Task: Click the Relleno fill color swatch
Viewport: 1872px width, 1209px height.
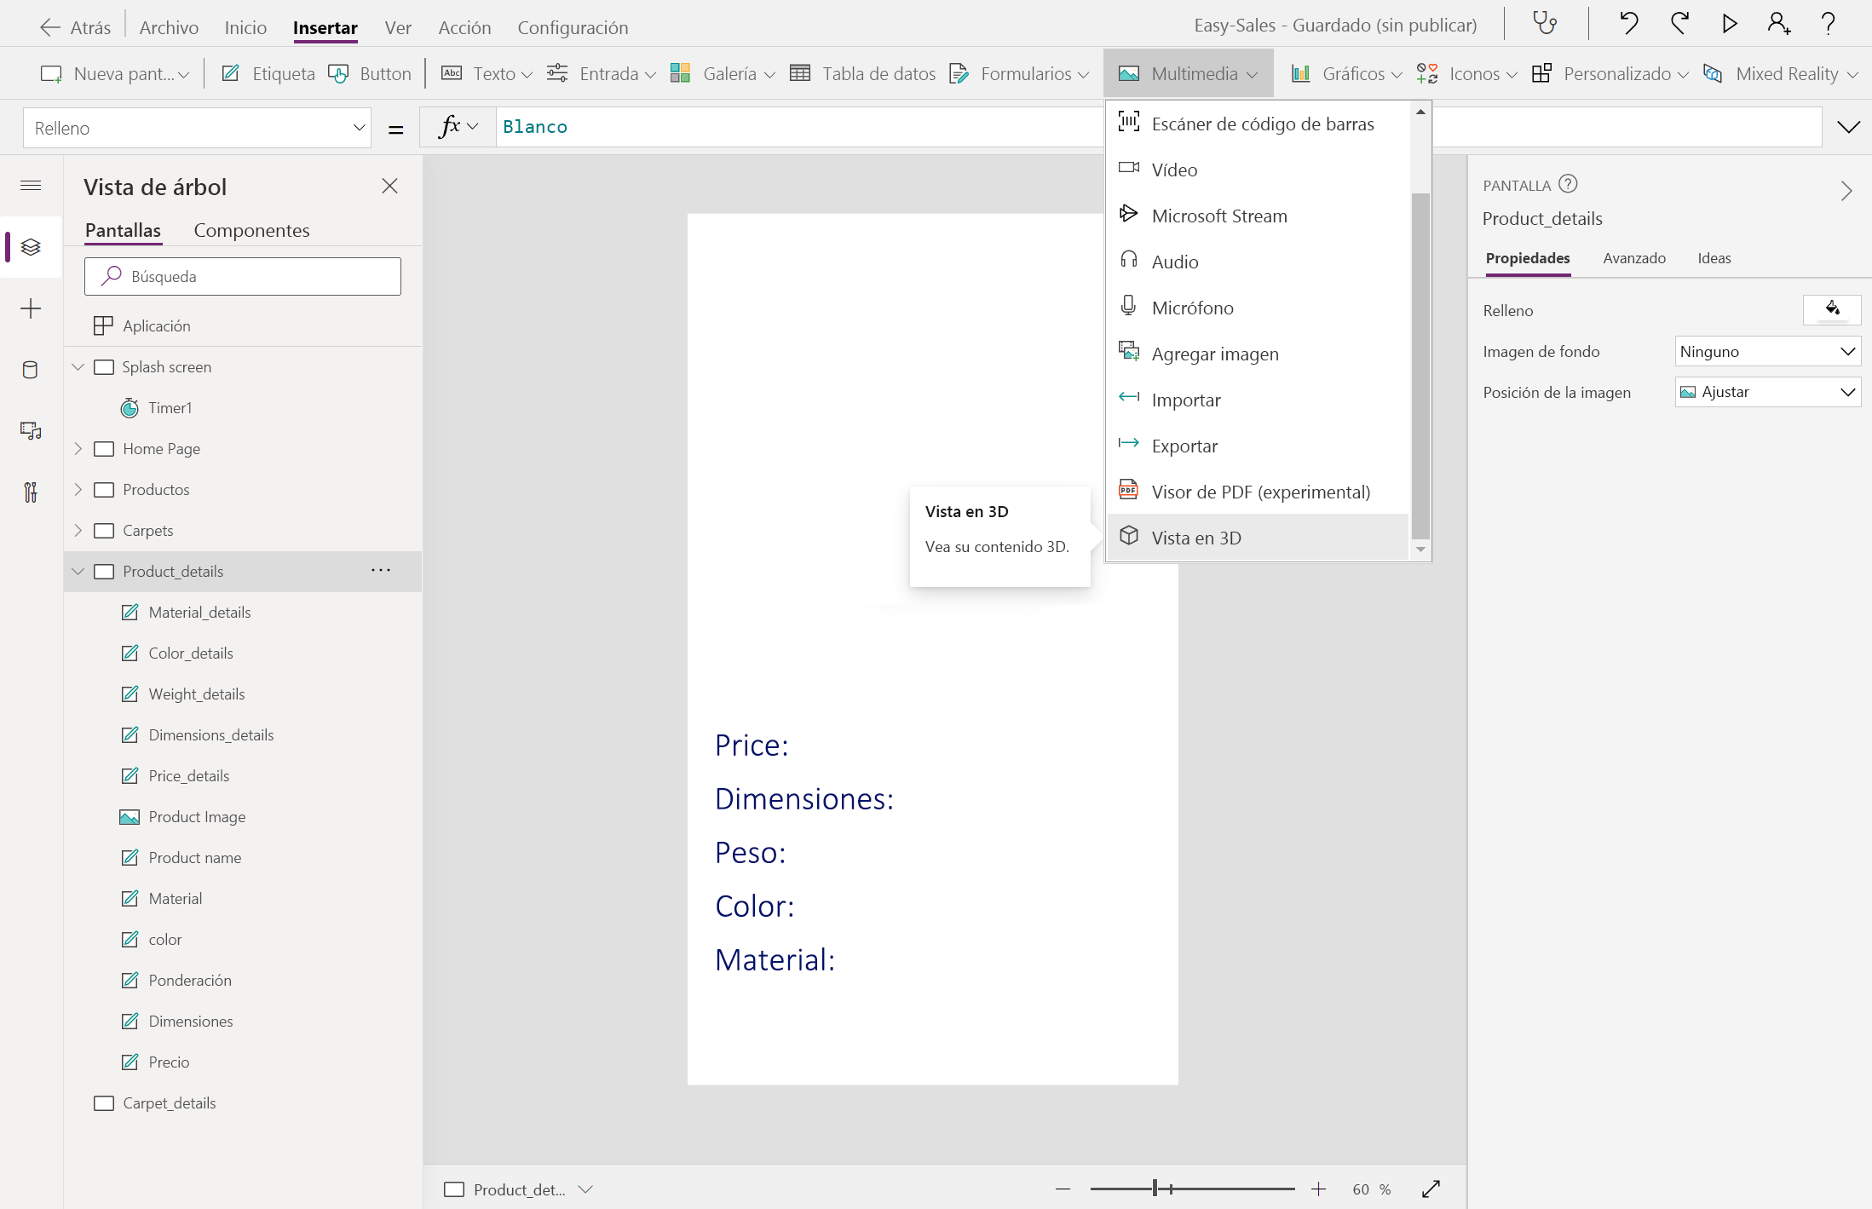Action: point(1831,310)
